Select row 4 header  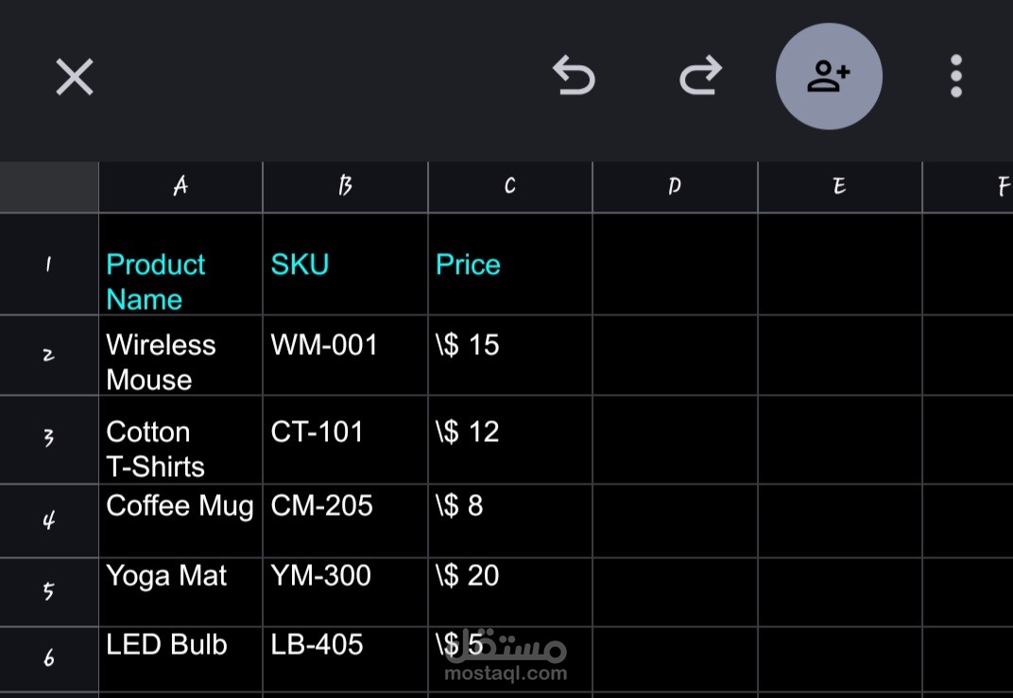coord(49,520)
